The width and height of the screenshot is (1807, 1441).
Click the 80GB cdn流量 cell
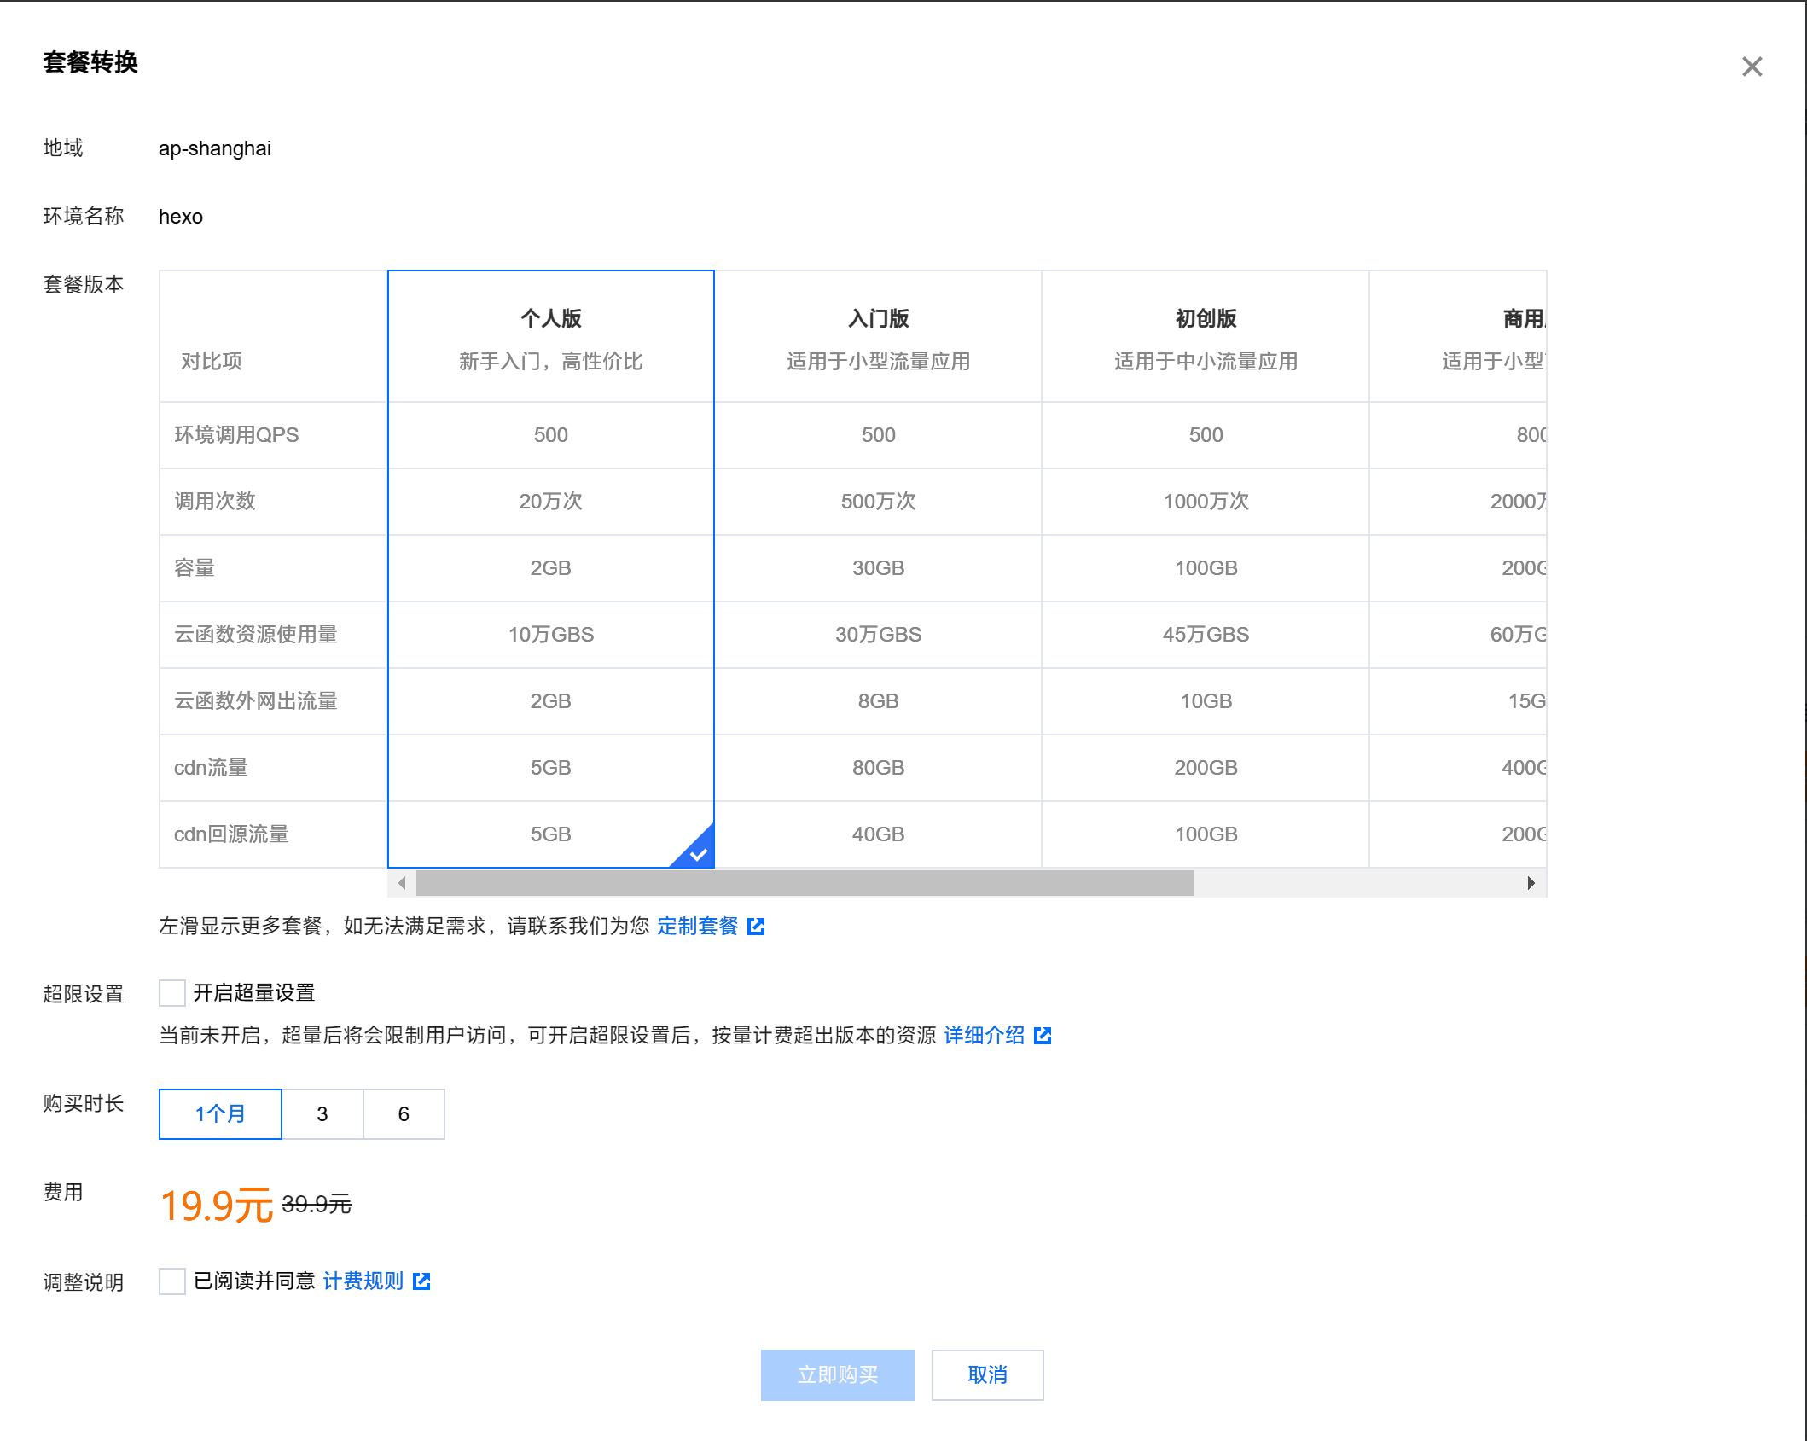click(878, 768)
